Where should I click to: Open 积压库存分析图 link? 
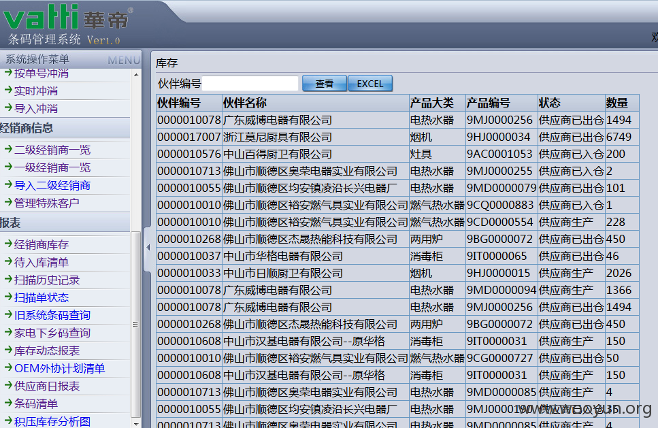[52, 421]
